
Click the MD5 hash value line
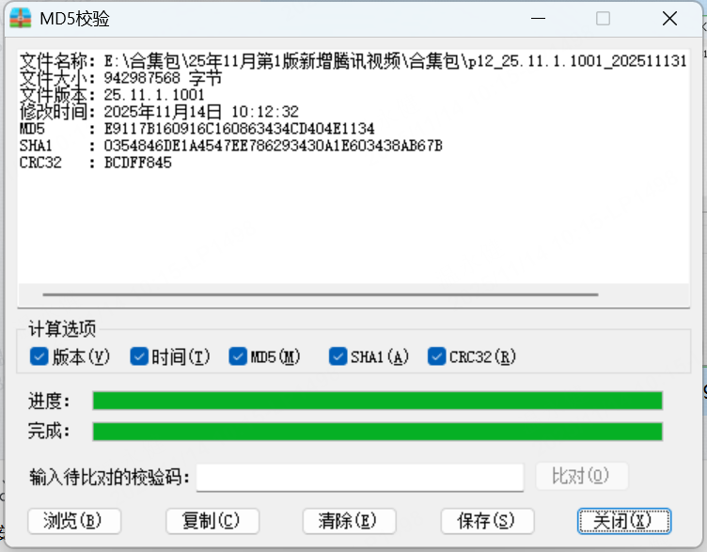point(197,129)
